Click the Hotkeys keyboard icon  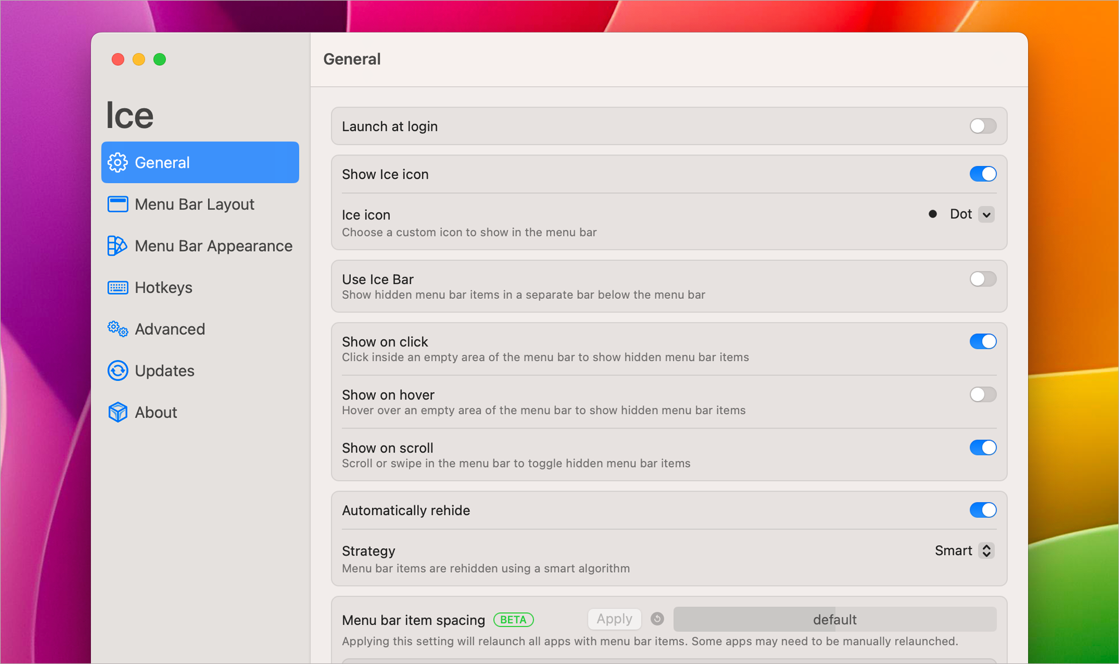point(117,288)
